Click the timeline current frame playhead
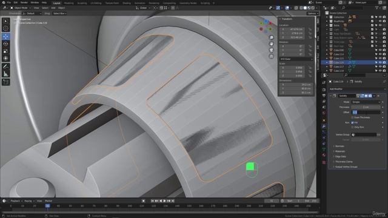Screen dimensions: 388x218 [47, 206]
